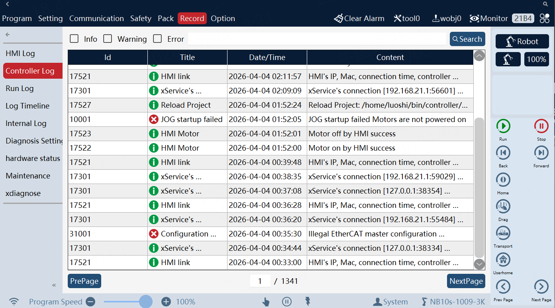Step Forward with the skip icon

(x=541, y=153)
